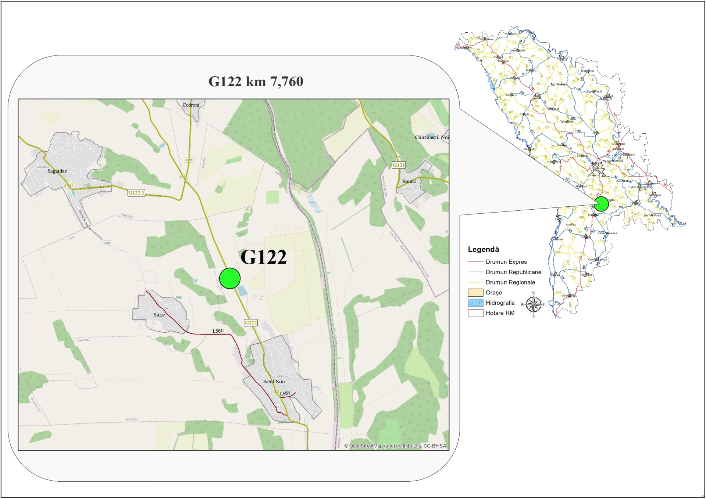
Task: Click the Drumuri Republicane legend entry
Action: [513, 272]
